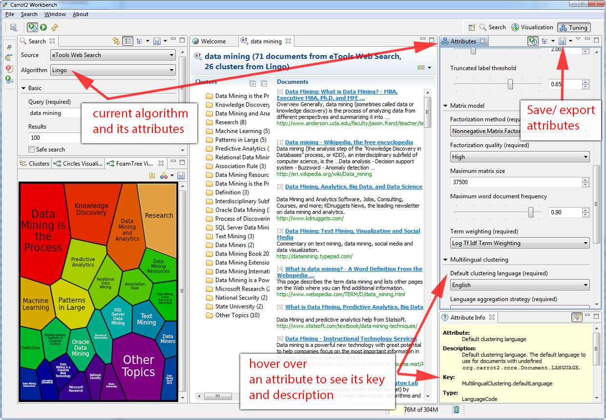Toggle auto-update button in Attributes panel
This screenshot has height=420, width=606.
tap(533, 41)
